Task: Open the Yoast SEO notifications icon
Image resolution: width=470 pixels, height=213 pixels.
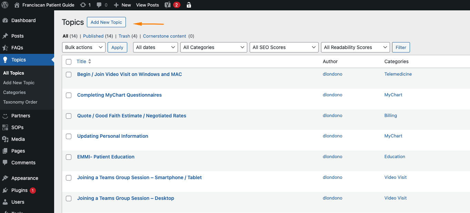Action: [x=168, y=5]
